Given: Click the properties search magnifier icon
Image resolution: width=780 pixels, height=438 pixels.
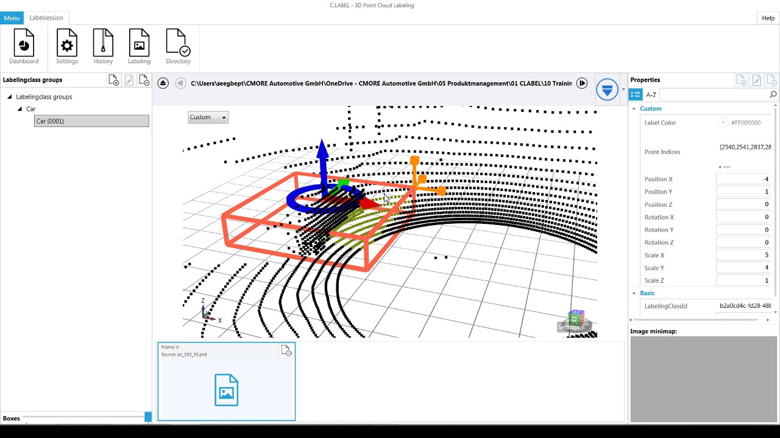Looking at the screenshot, I should (x=773, y=94).
